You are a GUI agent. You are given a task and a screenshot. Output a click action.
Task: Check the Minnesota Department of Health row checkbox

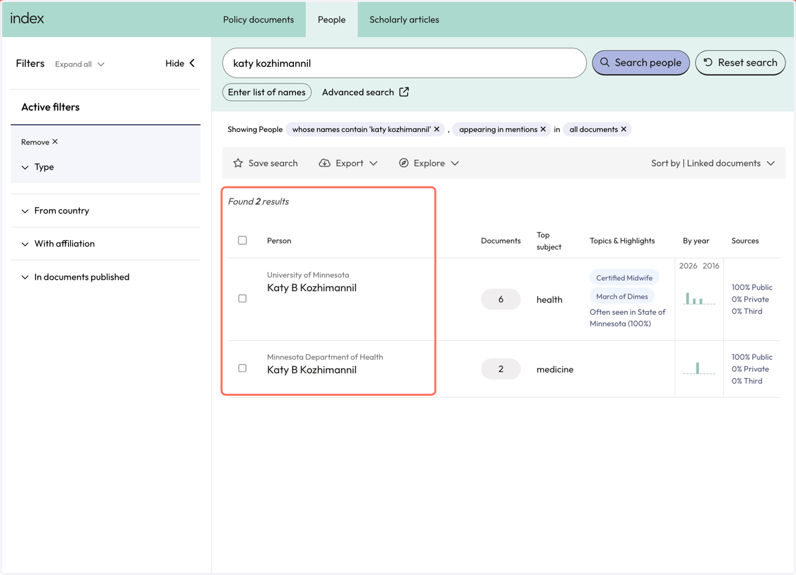click(242, 368)
